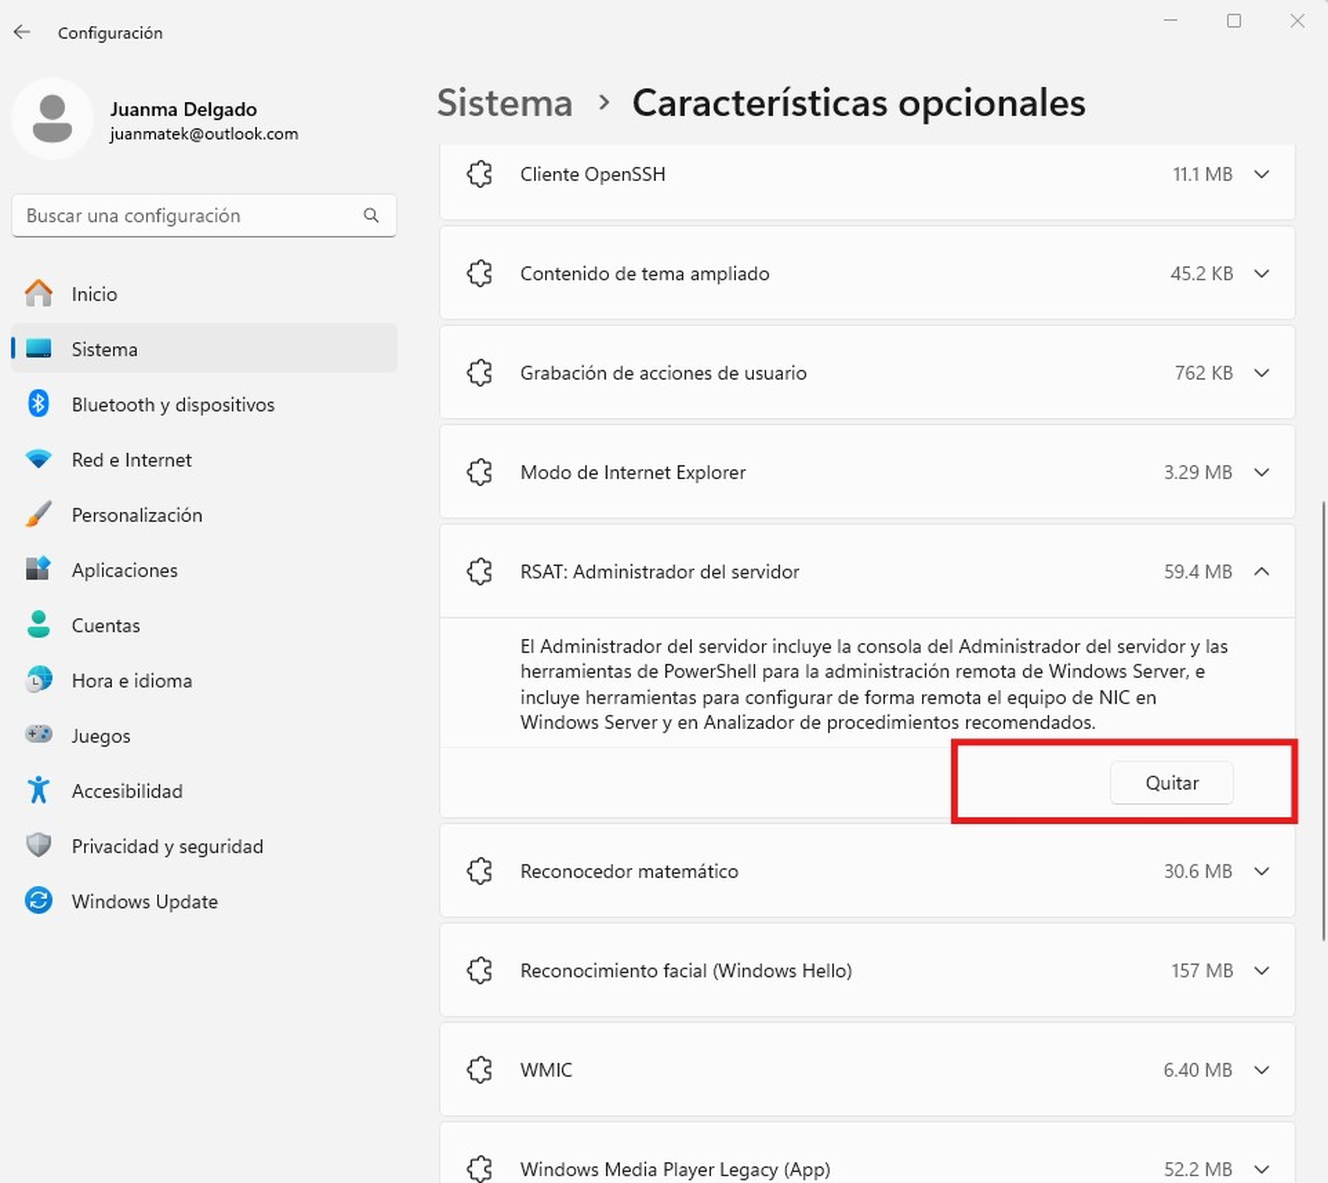Click the search configuration input field
1328x1183 pixels.
203,215
